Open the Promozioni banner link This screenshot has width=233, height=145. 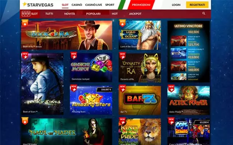[x=141, y=5]
